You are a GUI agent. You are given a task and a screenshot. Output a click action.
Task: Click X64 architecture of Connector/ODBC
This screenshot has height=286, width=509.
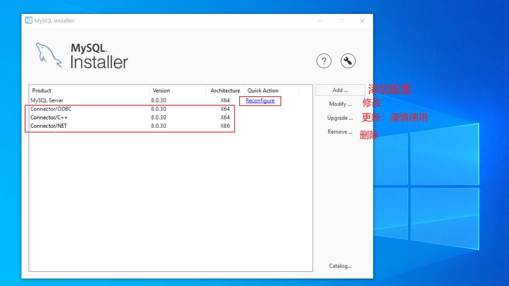coord(225,109)
